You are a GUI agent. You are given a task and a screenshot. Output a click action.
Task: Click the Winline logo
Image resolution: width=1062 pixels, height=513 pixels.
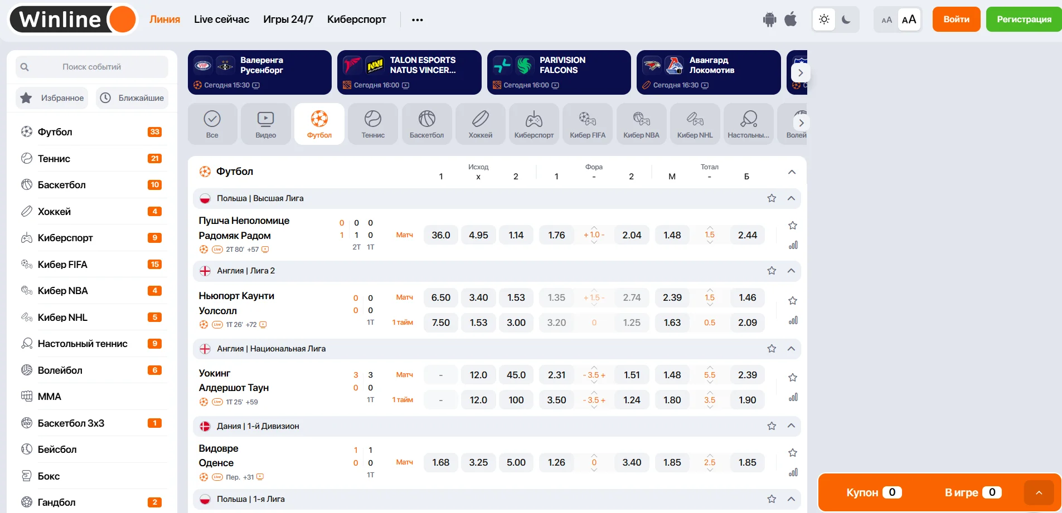click(72, 19)
